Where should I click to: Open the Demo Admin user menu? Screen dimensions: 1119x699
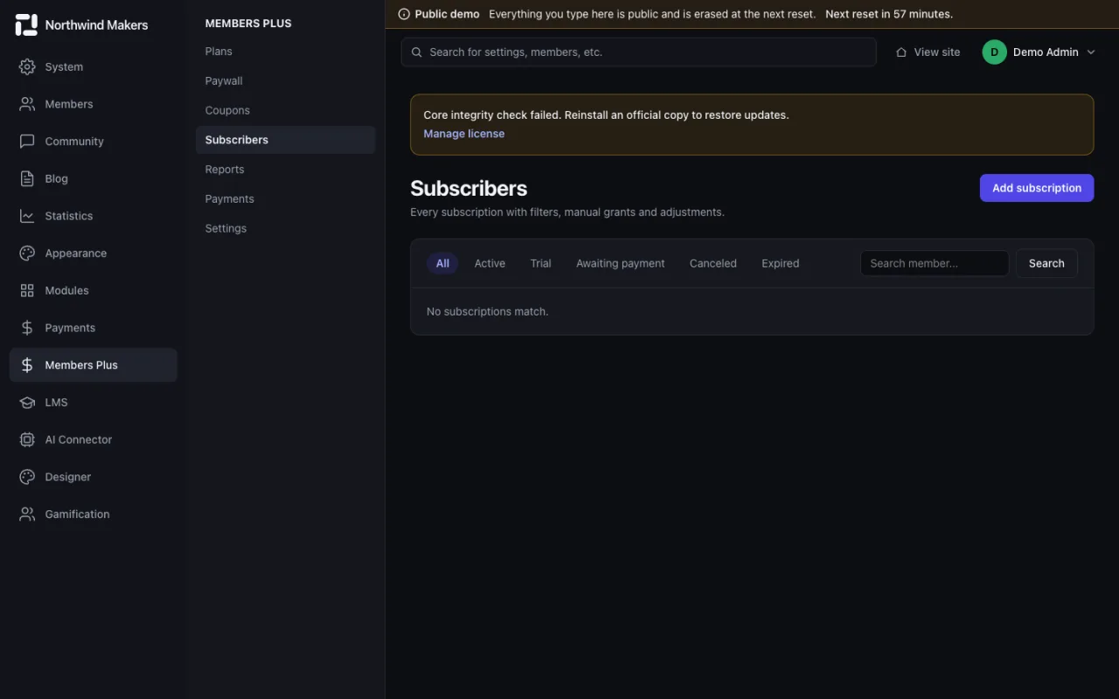[1039, 52]
